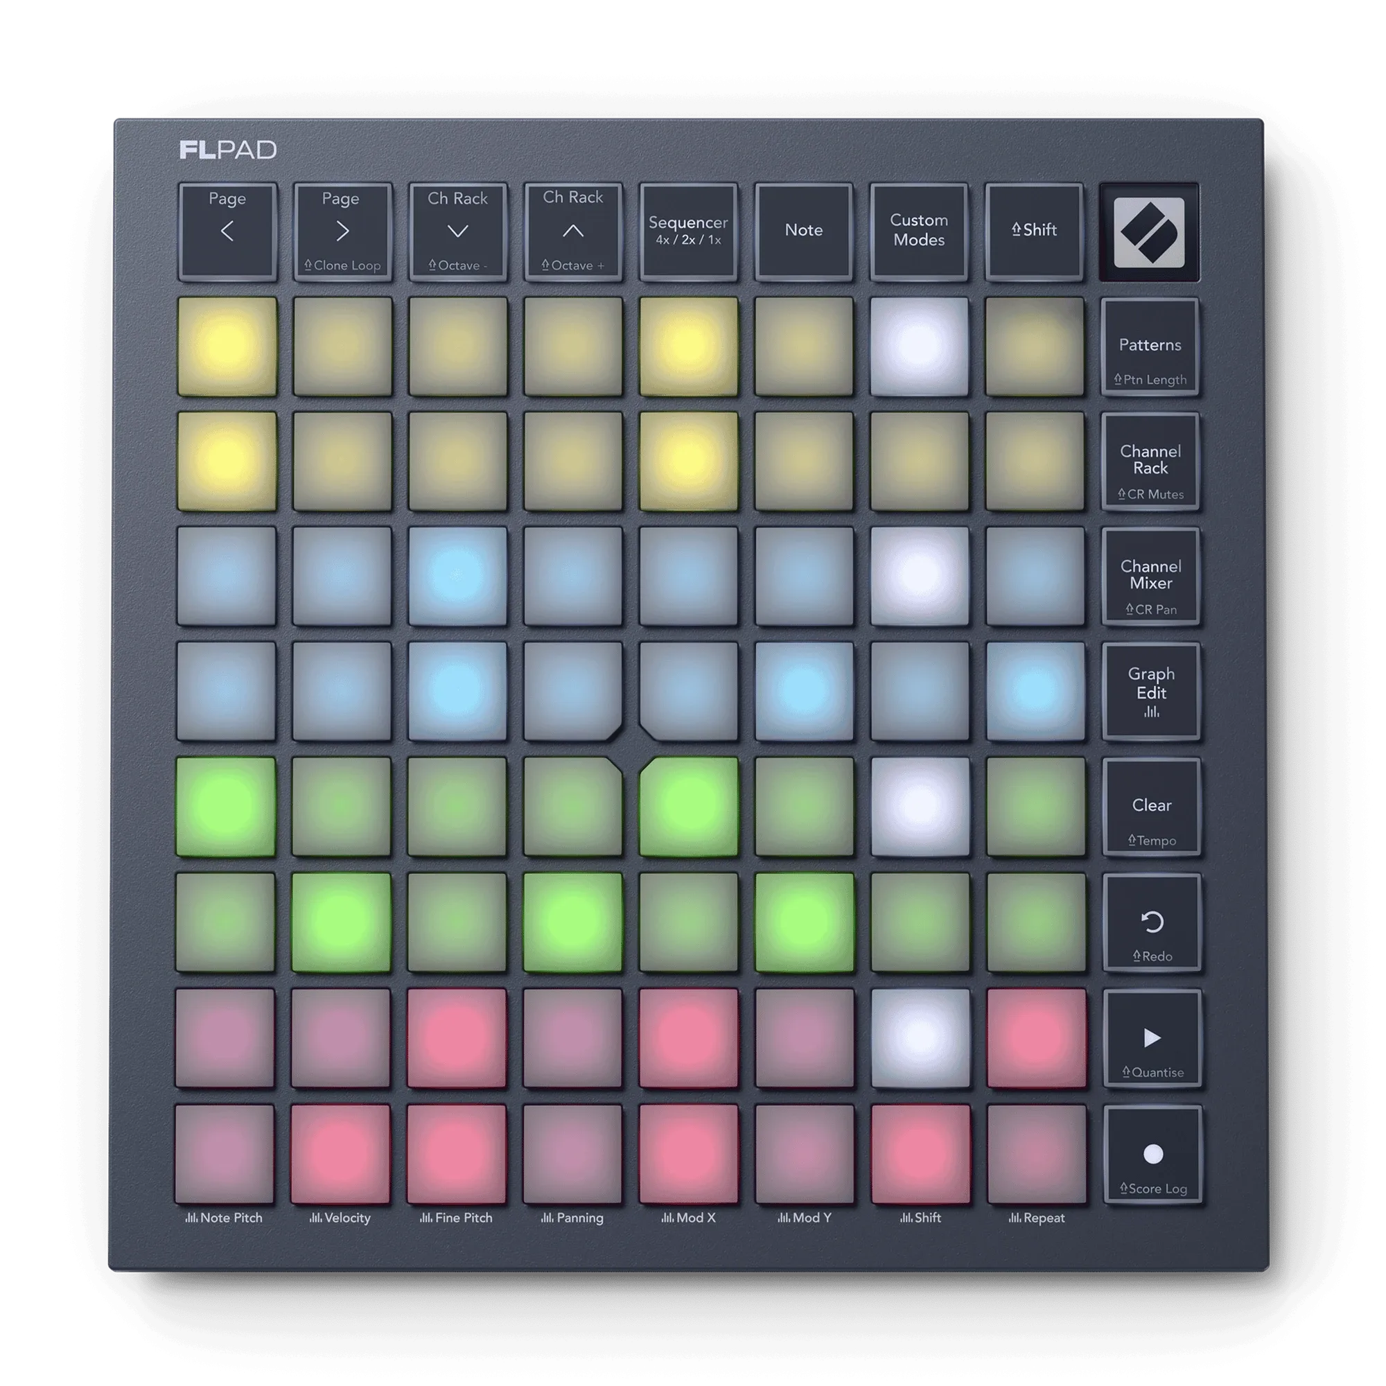Tap the Novation logo button
Image resolution: width=1386 pixels, height=1386 pixels.
(1149, 232)
